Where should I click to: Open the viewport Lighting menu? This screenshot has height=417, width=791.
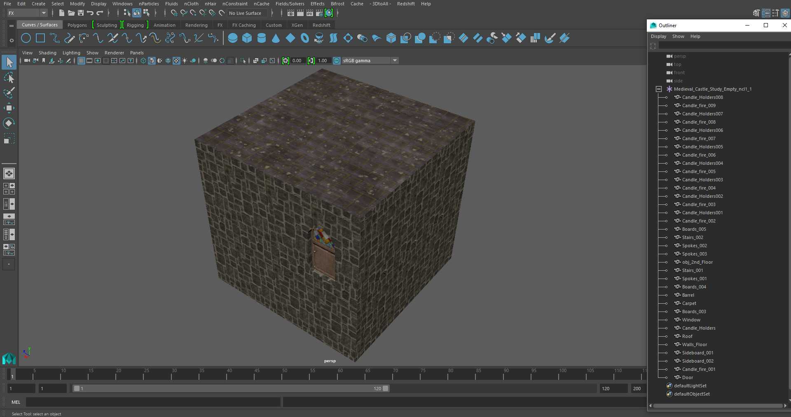click(x=71, y=53)
